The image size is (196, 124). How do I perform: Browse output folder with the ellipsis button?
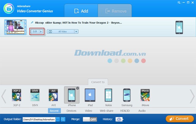pos(58,119)
